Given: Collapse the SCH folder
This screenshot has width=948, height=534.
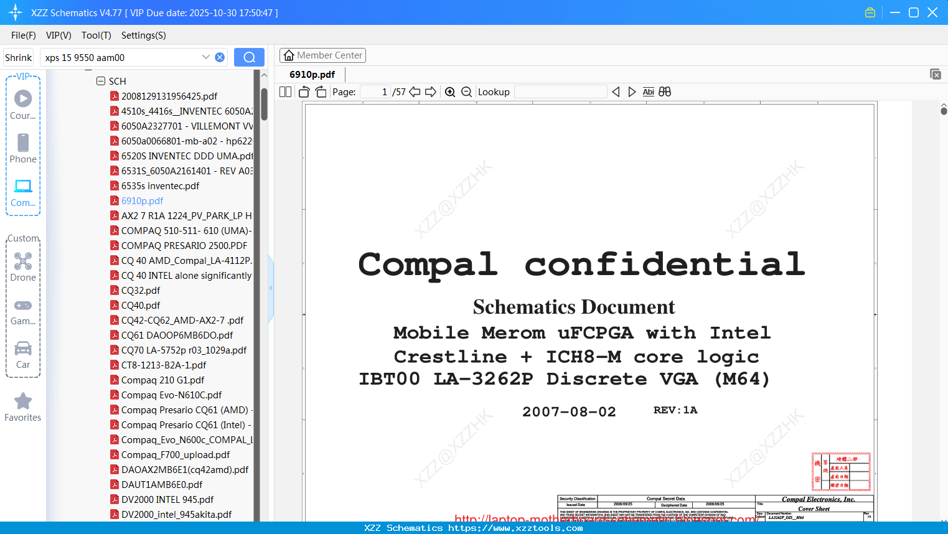Looking at the screenshot, I should click(x=100, y=81).
